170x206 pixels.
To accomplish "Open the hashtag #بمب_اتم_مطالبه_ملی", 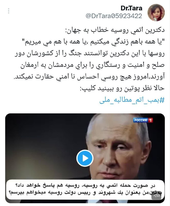I will [x=132, y=100].
